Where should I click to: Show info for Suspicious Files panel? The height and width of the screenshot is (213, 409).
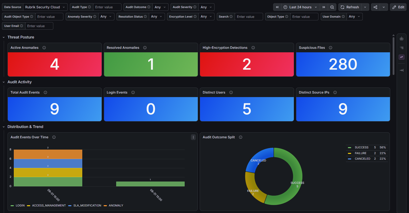tap(331, 48)
